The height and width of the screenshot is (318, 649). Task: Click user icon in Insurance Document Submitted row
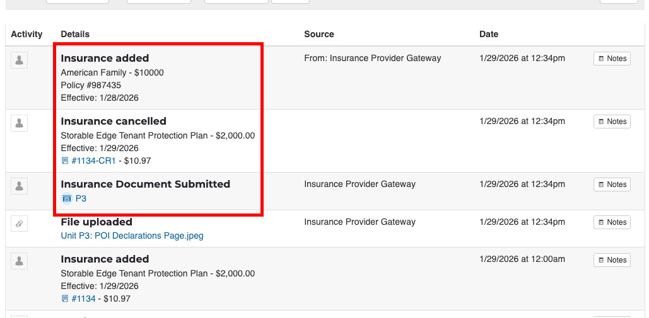[19, 186]
